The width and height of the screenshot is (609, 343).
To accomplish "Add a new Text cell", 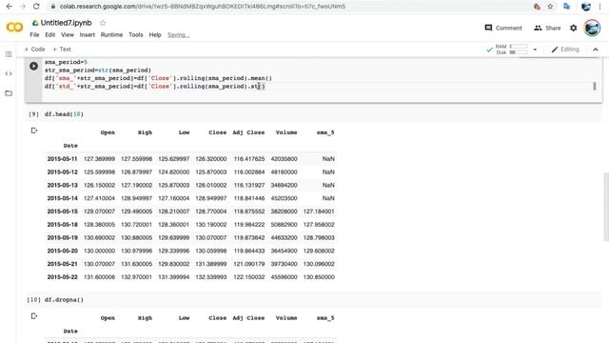I will pyautogui.click(x=62, y=50).
